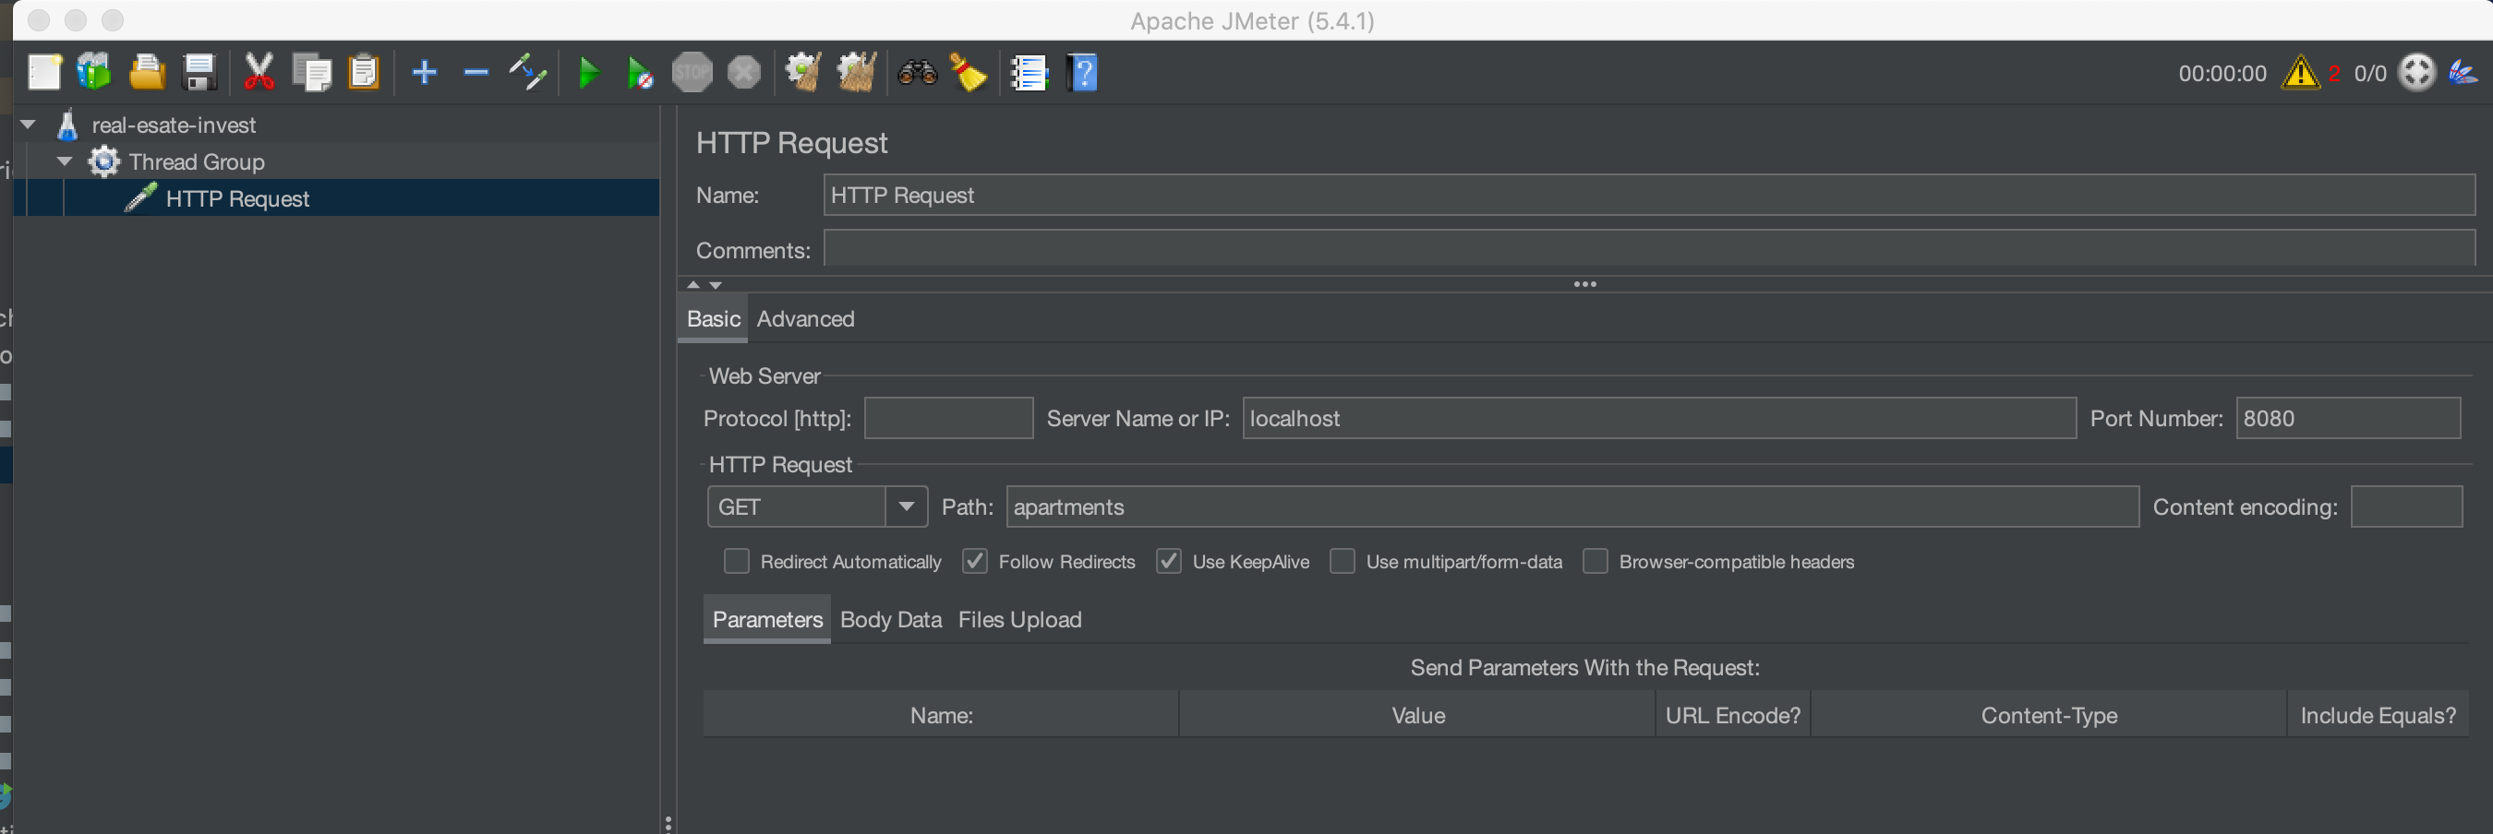The height and width of the screenshot is (834, 2493).
Task: Click the Protocol [http] input field
Action: click(948, 418)
